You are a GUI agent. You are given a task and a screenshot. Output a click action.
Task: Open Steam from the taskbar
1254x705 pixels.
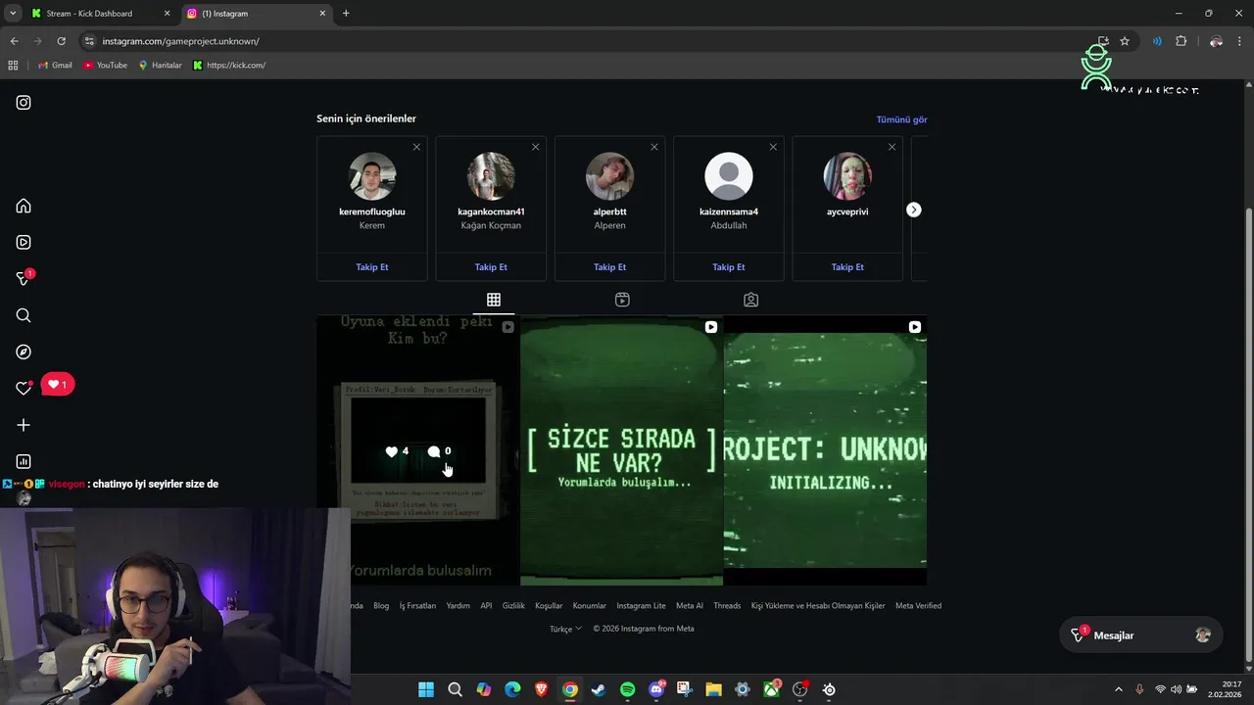pyautogui.click(x=599, y=689)
